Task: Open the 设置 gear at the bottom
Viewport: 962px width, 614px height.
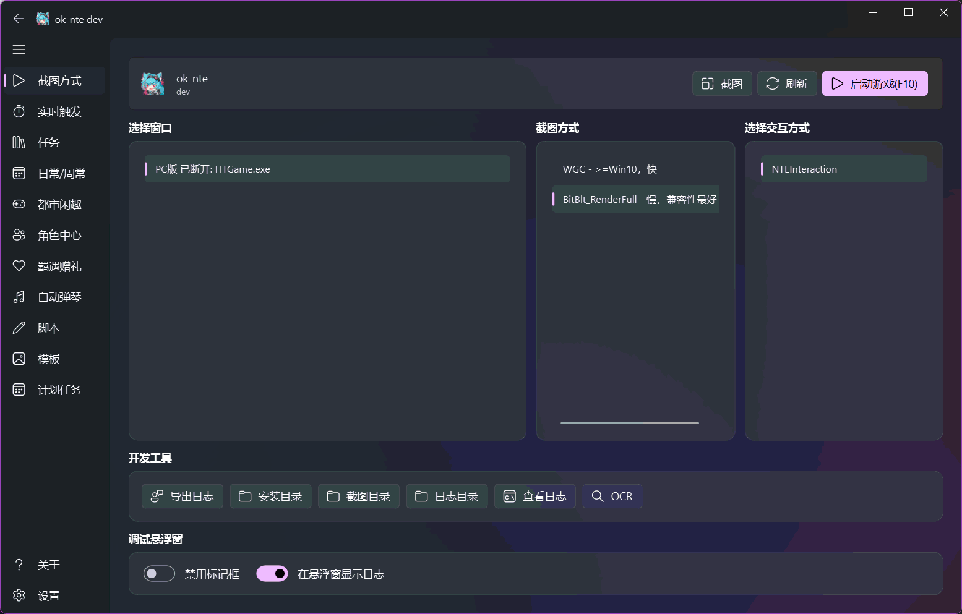Action: click(x=54, y=595)
